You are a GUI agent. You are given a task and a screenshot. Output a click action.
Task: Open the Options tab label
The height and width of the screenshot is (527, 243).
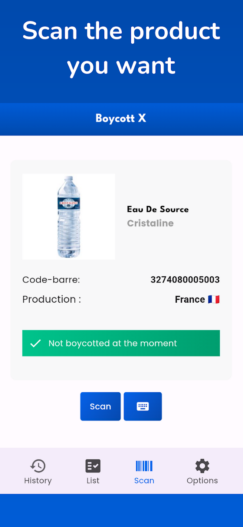click(202, 481)
